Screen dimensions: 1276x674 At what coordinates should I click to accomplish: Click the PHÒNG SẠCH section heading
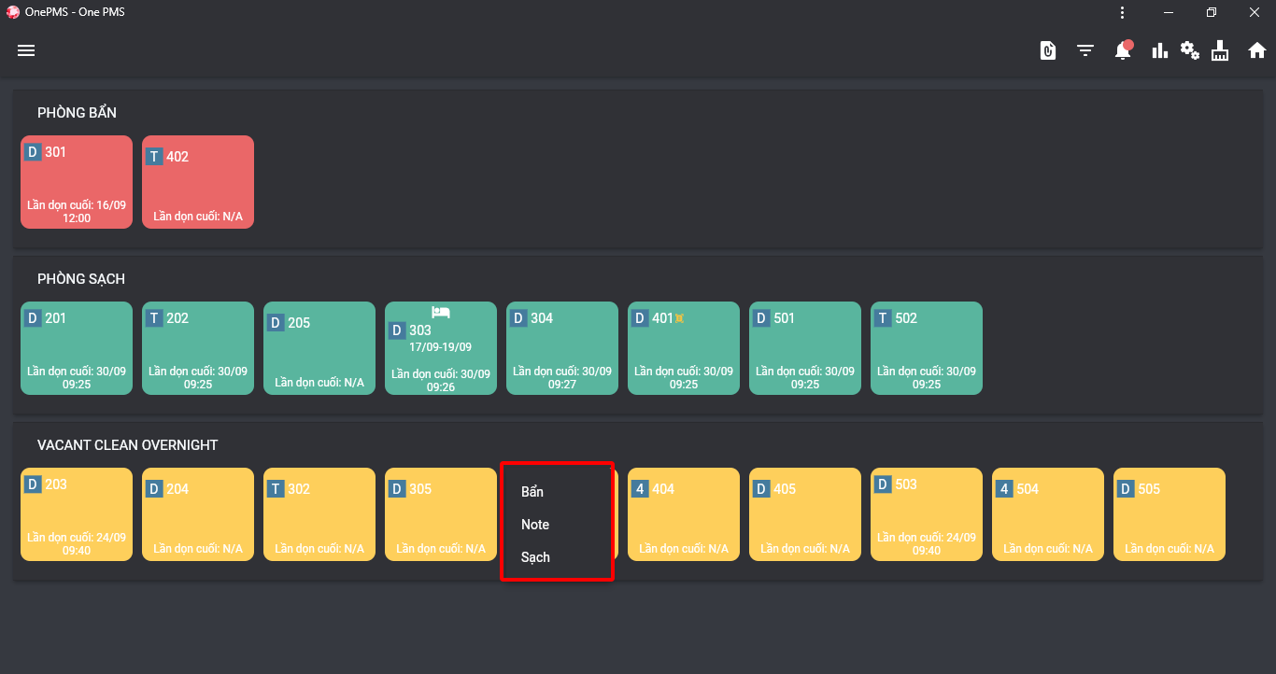click(x=81, y=279)
